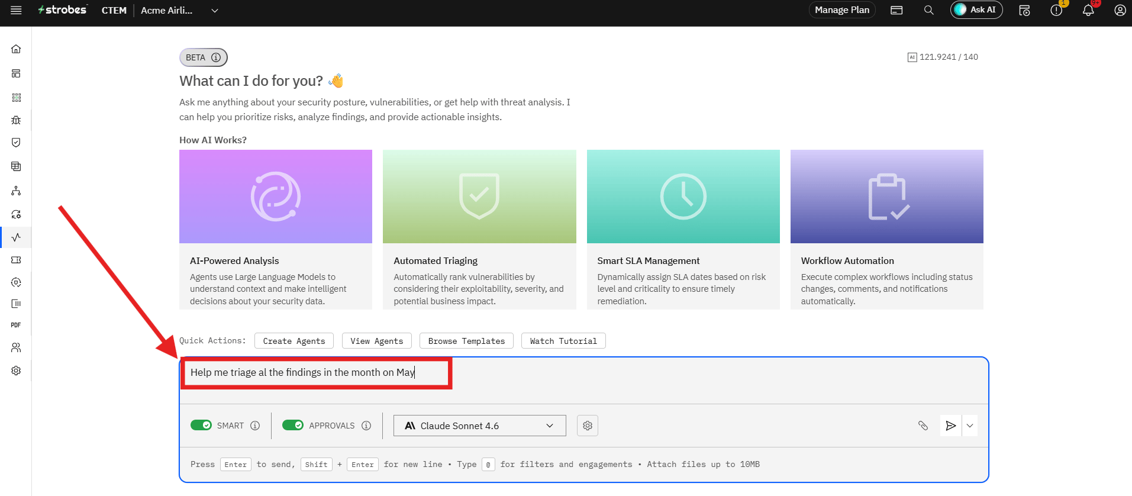
Task: Toggle the SMART switch off
Action: pyautogui.click(x=201, y=425)
